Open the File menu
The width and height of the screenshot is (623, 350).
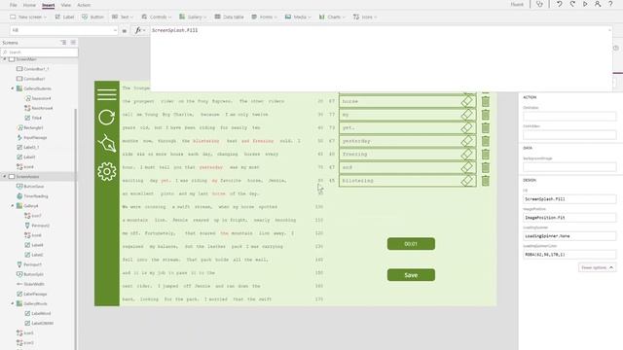click(13, 5)
